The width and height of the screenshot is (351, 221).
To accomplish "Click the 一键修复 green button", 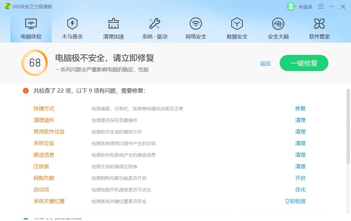I will pos(304,63).
